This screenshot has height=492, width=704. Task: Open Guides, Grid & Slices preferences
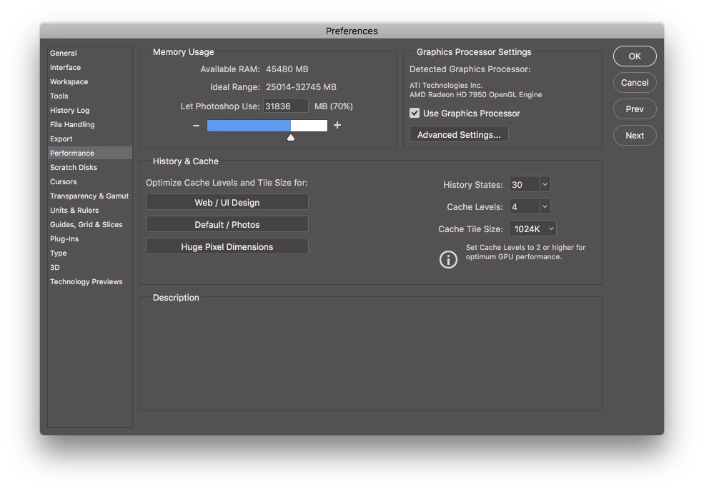[x=86, y=225]
